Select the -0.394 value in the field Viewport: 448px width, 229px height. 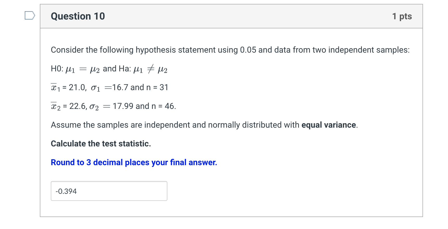(x=66, y=191)
